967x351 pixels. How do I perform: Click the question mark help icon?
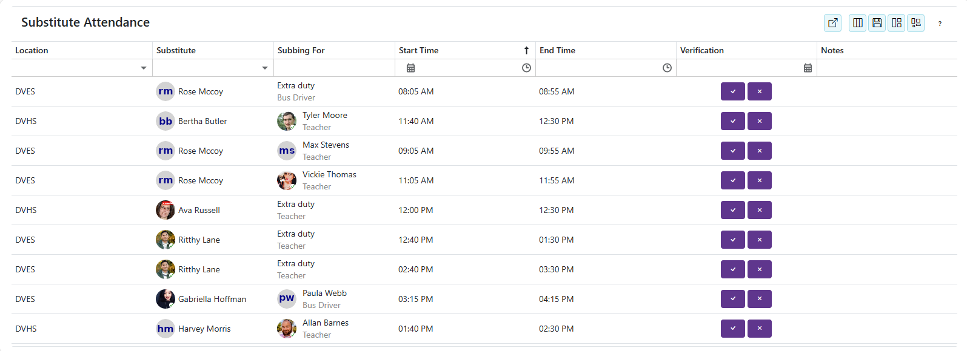point(939,24)
